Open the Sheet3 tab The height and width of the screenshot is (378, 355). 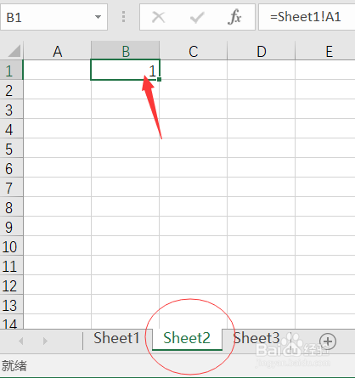click(x=256, y=338)
